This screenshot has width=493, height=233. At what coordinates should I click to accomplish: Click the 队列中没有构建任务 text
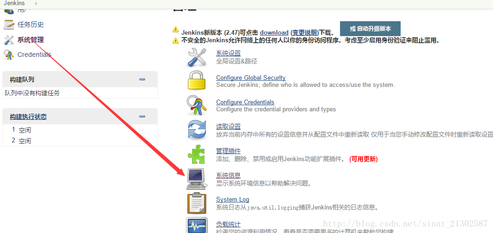pyautogui.click(x=32, y=93)
